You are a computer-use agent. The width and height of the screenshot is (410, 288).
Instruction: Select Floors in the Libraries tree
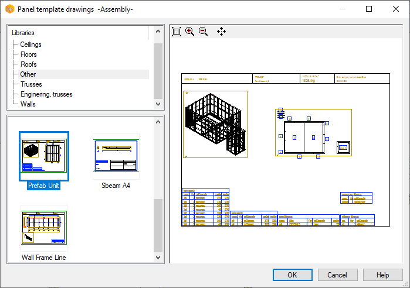coord(28,54)
